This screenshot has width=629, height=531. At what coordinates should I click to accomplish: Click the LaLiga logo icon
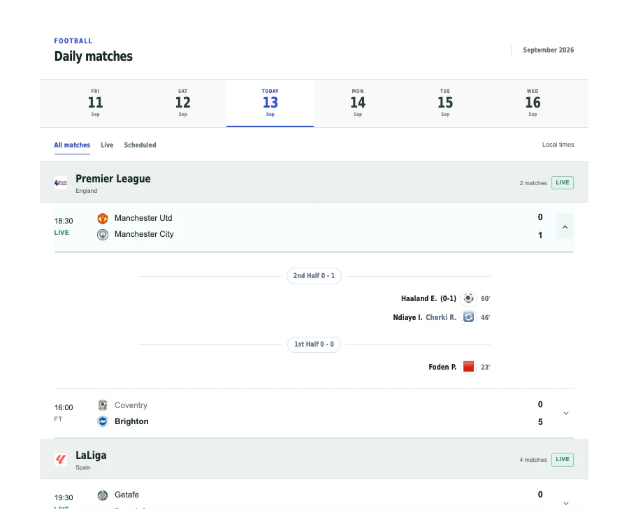[61, 459]
